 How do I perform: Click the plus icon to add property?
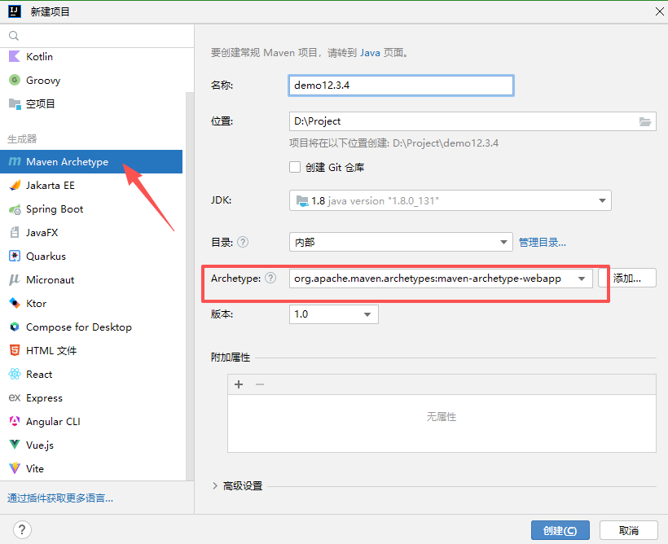pos(239,384)
